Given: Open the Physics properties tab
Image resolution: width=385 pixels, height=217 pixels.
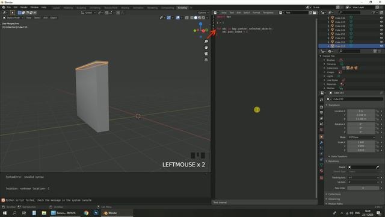Looking at the screenshot, I should click(321, 154).
